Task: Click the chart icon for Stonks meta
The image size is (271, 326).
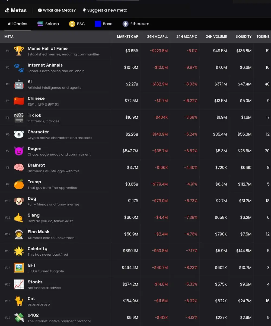Action: tap(19, 284)
